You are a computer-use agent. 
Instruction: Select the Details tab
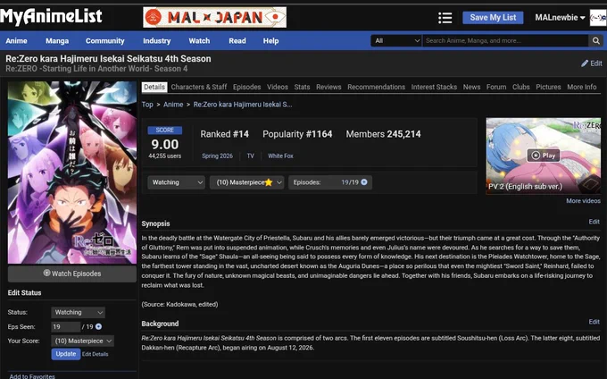[x=154, y=87]
